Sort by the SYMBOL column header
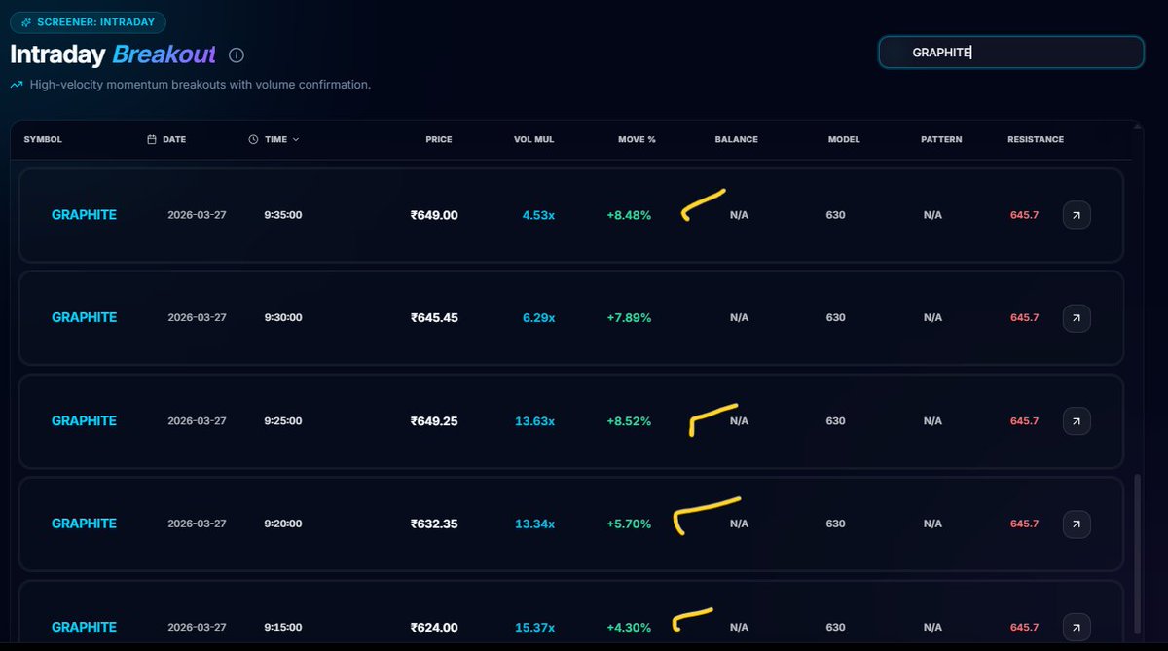 coord(43,139)
